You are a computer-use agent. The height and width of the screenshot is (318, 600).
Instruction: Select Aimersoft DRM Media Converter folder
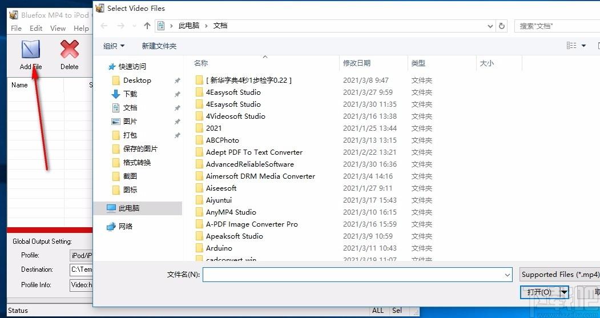(260, 176)
